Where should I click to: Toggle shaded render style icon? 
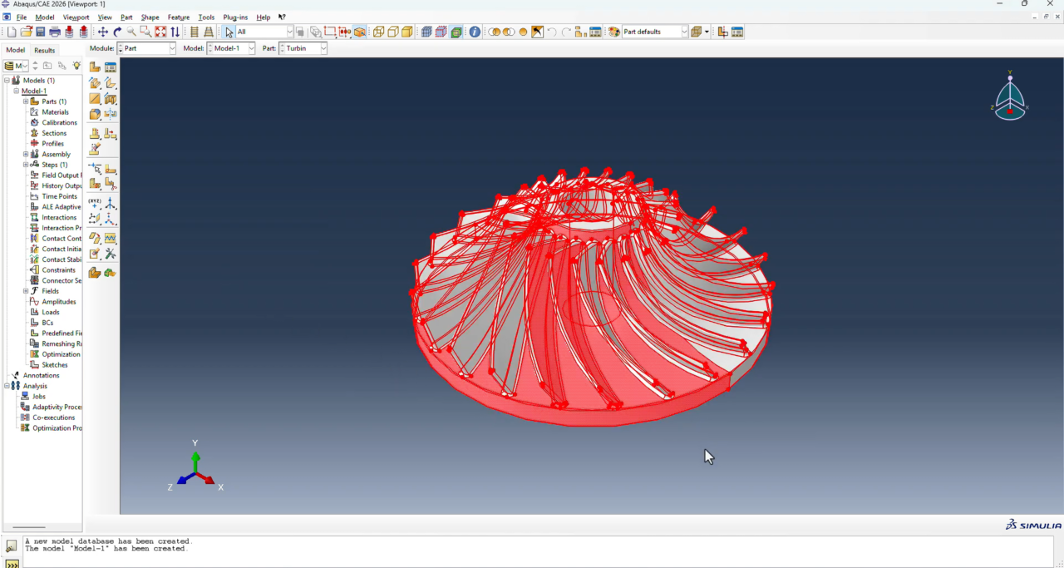(x=407, y=32)
